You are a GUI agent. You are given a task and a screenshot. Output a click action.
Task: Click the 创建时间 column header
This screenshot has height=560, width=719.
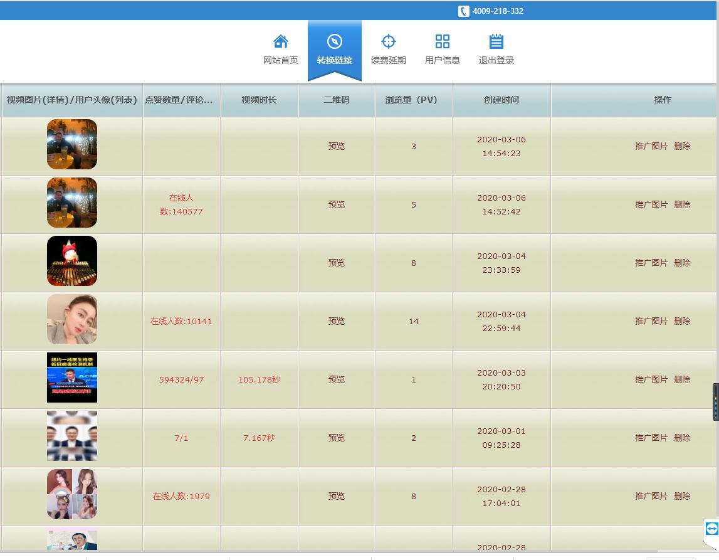(x=501, y=100)
